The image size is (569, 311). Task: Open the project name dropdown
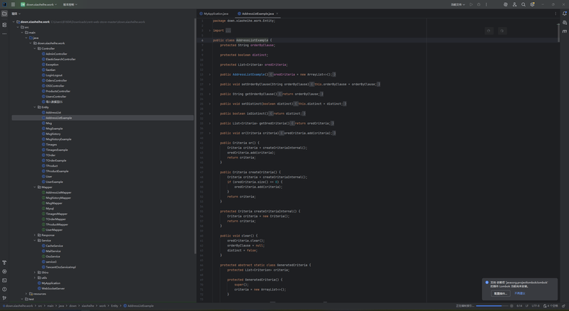[x=40, y=4]
